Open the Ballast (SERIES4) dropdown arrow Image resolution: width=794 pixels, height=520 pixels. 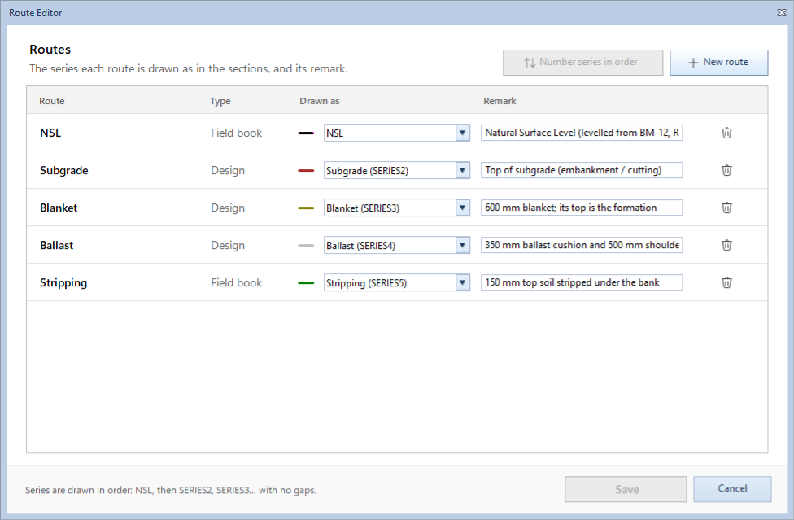[x=462, y=245]
